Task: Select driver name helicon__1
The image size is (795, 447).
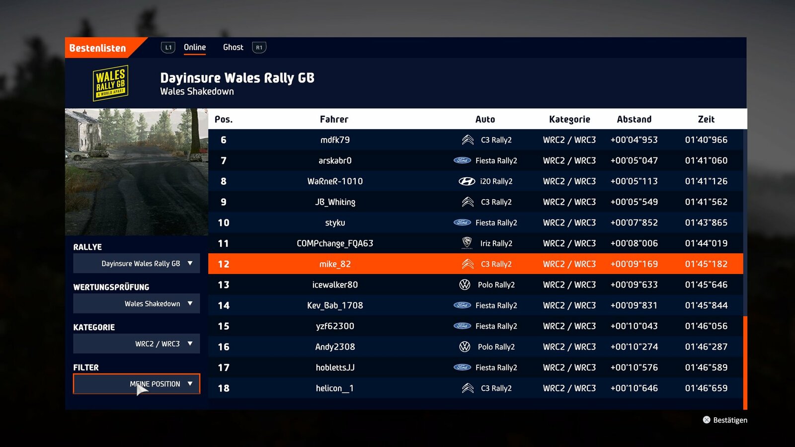Action: 335,388
